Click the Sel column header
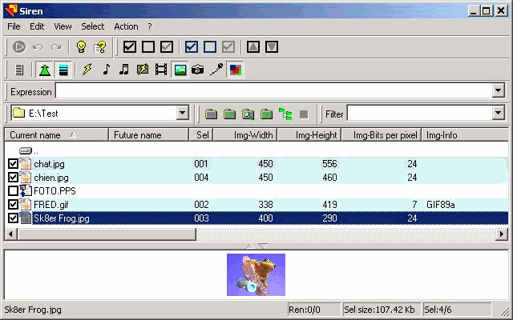The height and width of the screenshot is (320, 513). click(x=201, y=135)
